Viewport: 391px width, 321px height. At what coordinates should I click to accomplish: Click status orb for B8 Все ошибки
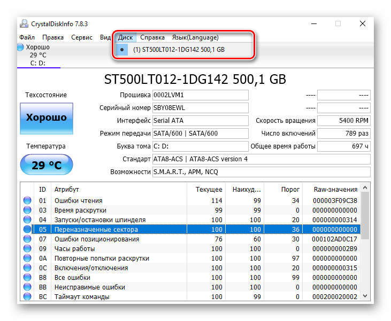pos(27,277)
